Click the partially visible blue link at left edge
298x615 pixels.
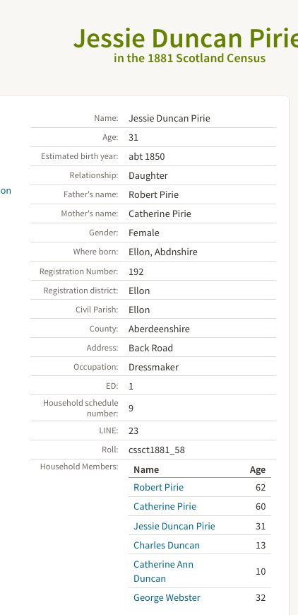coord(6,191)
